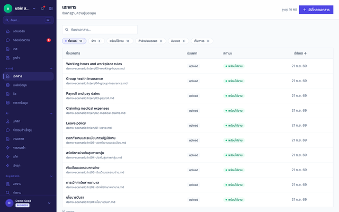
Task: Click the green company avatar logo
Action: 8,8
